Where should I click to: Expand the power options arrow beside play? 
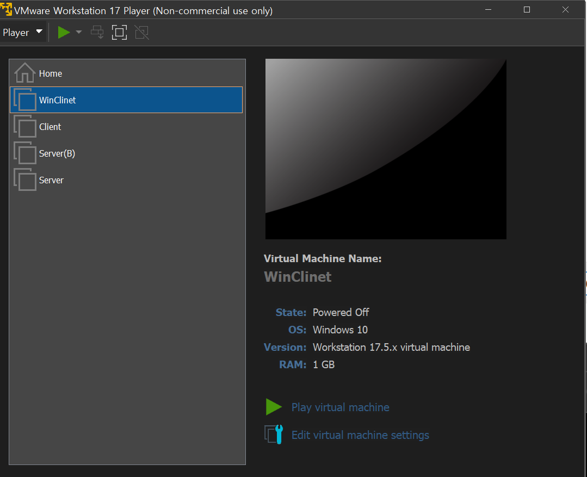click(79, 32)
